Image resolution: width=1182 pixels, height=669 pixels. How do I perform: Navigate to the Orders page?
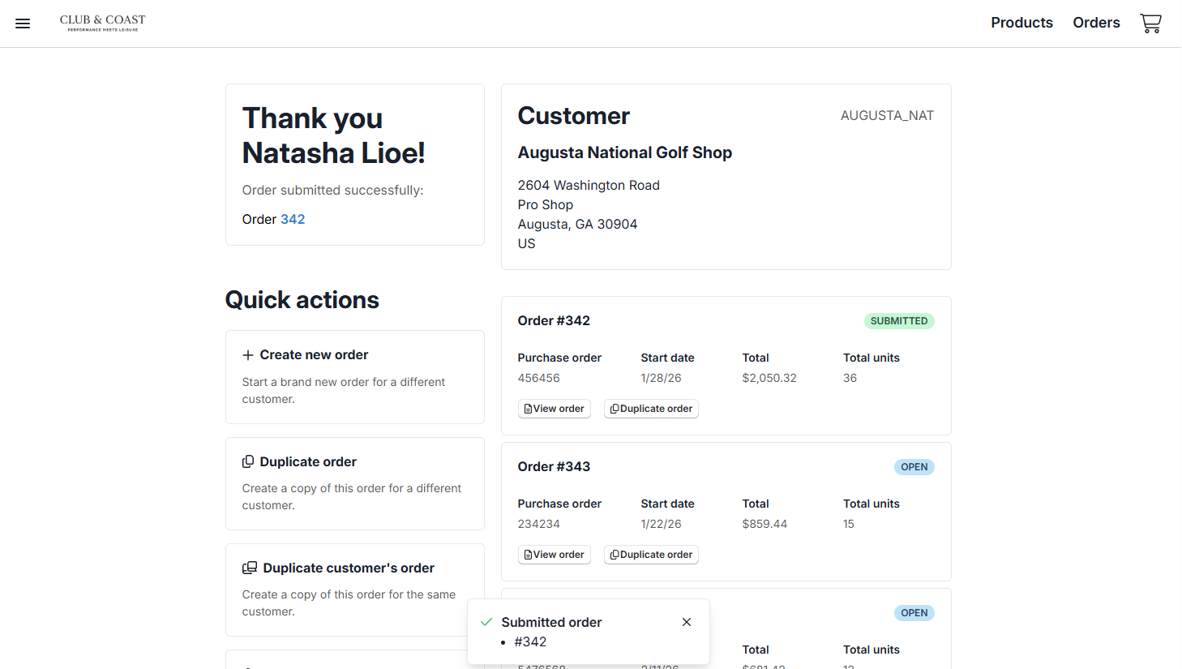1096,23
